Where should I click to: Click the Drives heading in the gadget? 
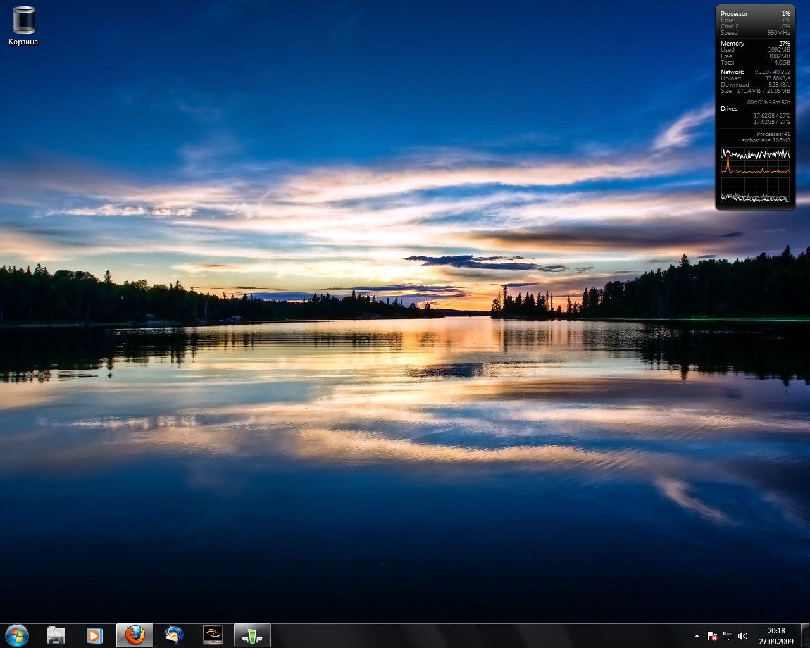pyautogui.click(x=729, y=109)
